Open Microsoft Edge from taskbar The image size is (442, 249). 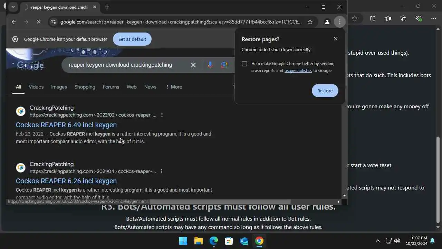pos(213,241)
